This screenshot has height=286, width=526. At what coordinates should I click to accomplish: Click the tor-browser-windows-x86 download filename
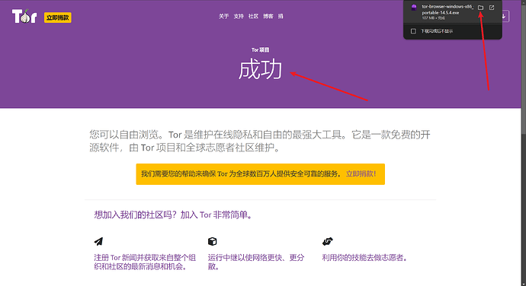pos(447,9)
